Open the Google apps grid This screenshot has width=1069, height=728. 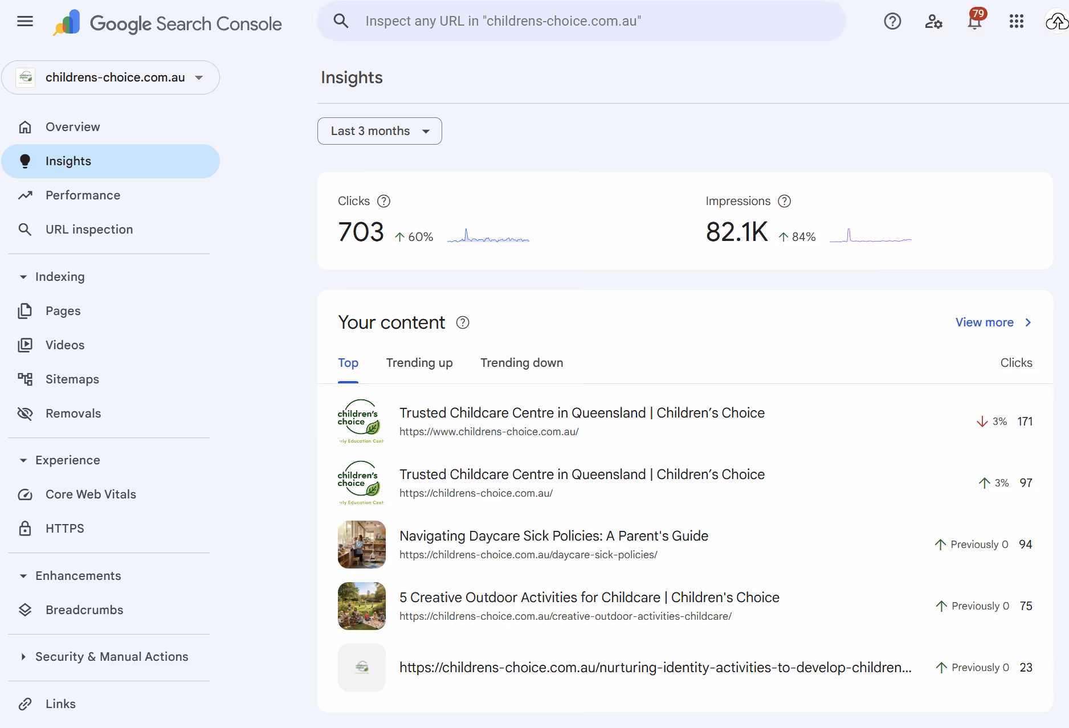1017,22
